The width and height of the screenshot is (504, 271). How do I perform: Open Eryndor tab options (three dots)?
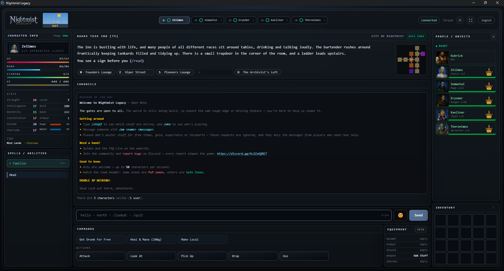pos(253,20)
